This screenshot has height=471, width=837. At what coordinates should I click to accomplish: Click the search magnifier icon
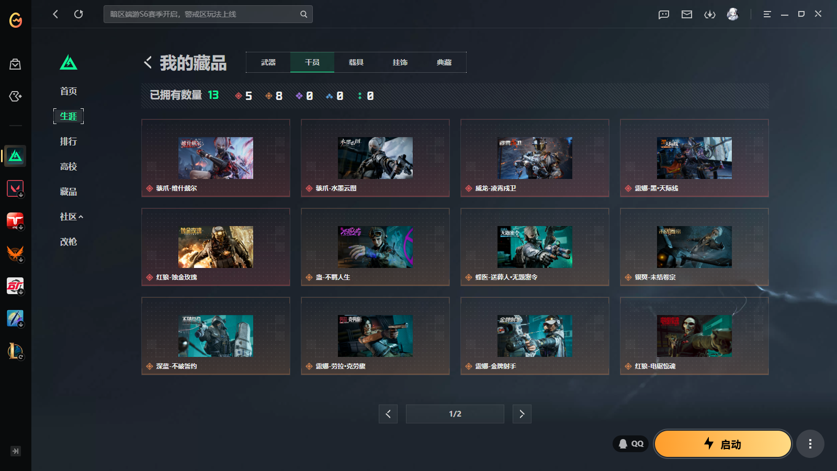303,14
